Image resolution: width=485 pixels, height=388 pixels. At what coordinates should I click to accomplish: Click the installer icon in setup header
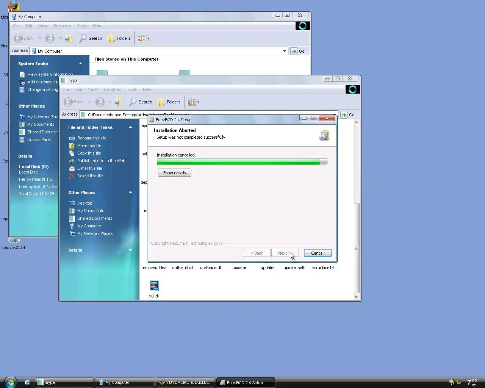(x=324, y=135)
